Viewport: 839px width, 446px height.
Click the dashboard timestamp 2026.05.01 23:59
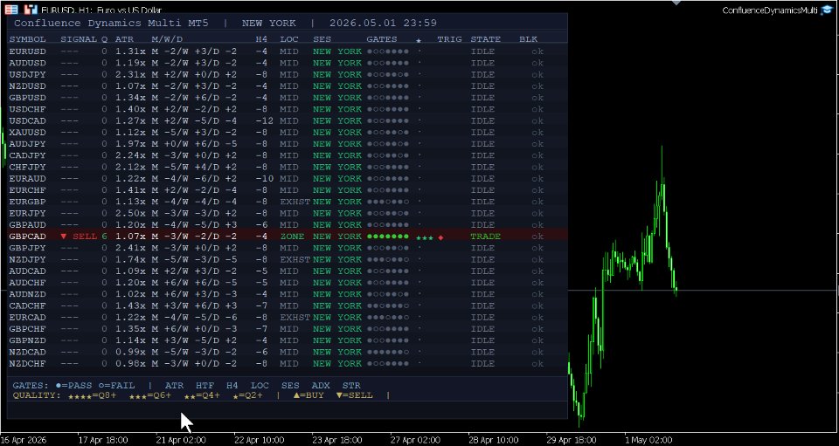[383, 23]
